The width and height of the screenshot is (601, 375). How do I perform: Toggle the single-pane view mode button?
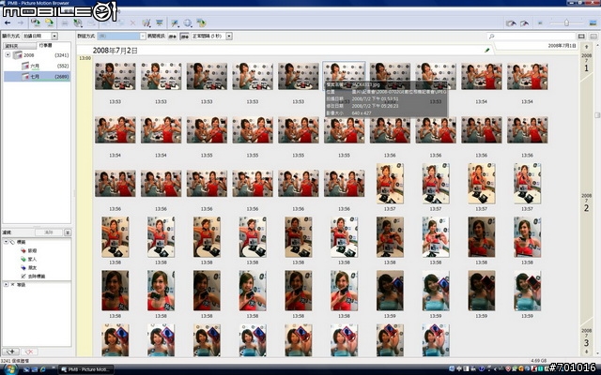581,37
